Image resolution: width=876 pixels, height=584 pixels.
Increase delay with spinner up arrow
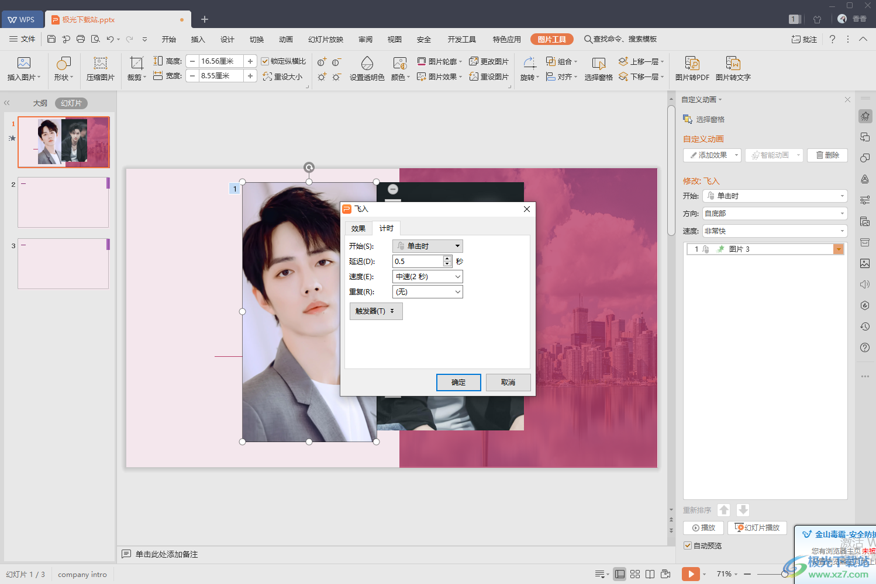447,258
